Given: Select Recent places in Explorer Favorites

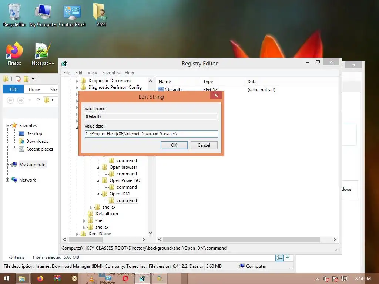Looking at the screenshot, I should 39,149.
